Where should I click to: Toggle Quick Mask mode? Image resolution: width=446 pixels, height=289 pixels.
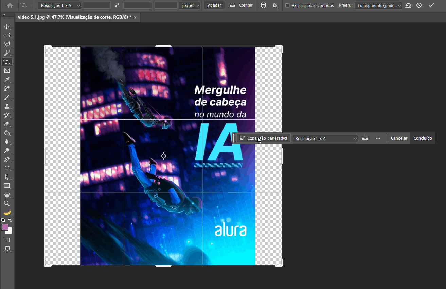point(6,240)
